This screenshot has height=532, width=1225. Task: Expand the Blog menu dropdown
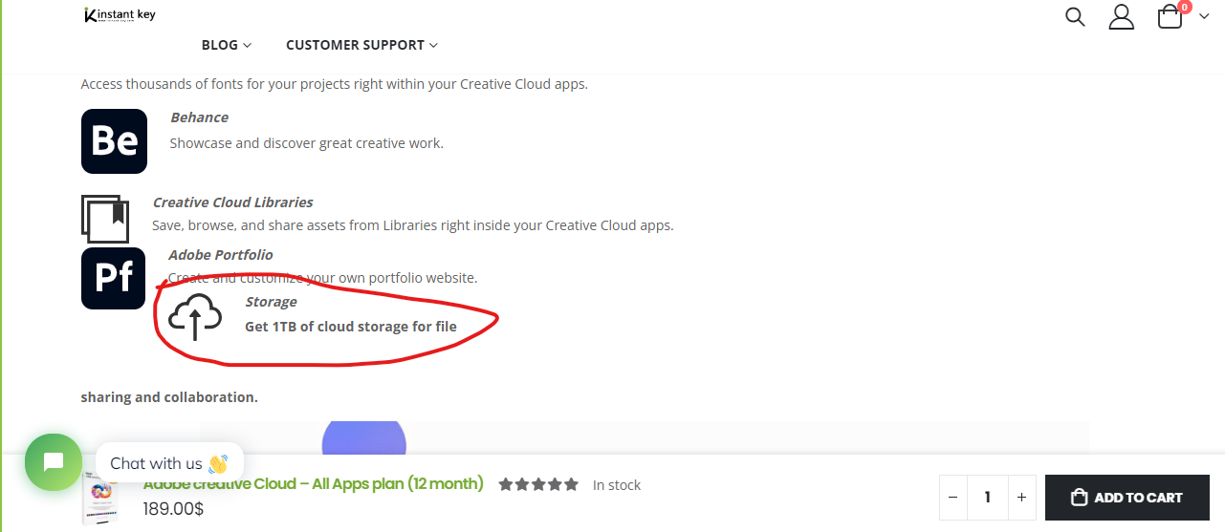[x=227, y=45]
